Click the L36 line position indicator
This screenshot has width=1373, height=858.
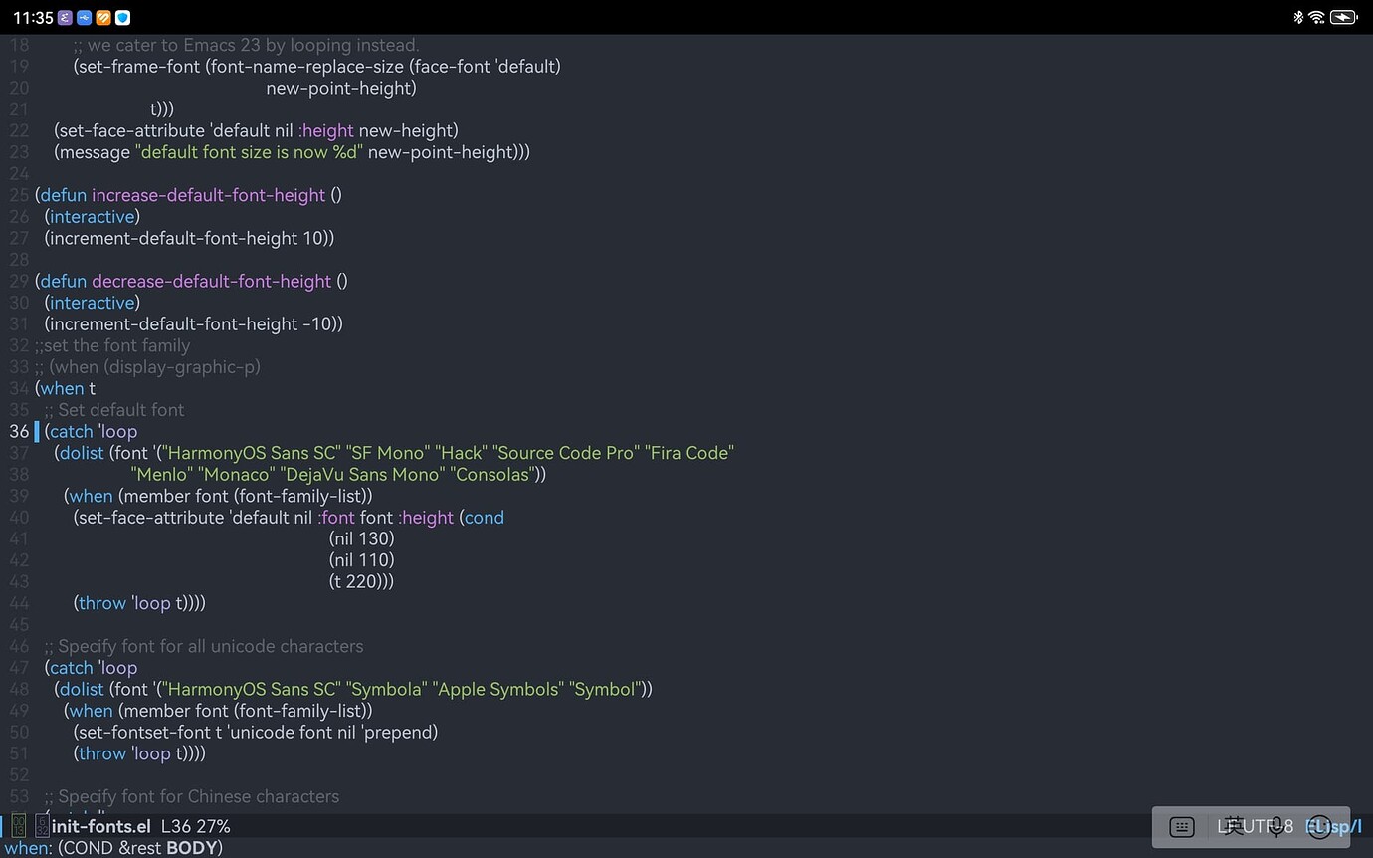(174, 826)
